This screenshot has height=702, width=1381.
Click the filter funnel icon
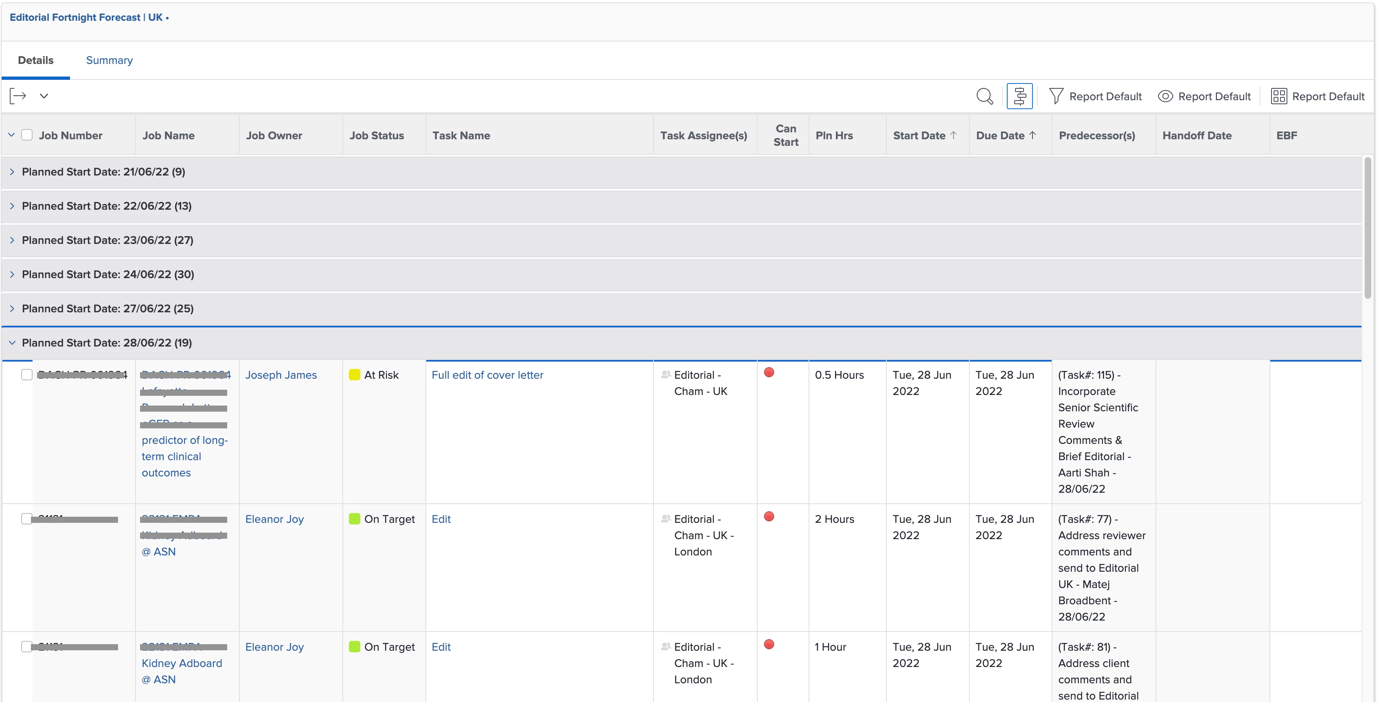pyautogui.click(x=1056, y=97)
